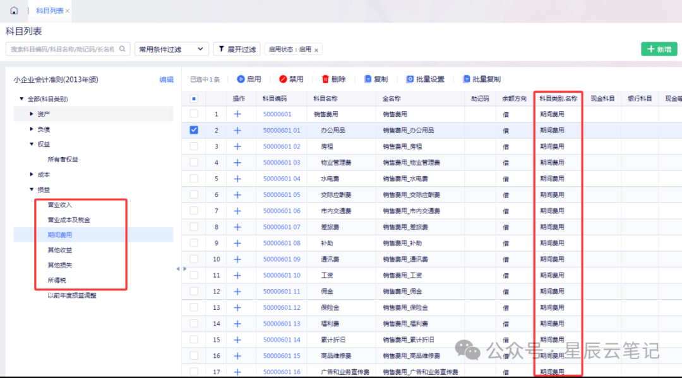Expand the 资产 tree node

pyautogui.click(x=32, y=114)
